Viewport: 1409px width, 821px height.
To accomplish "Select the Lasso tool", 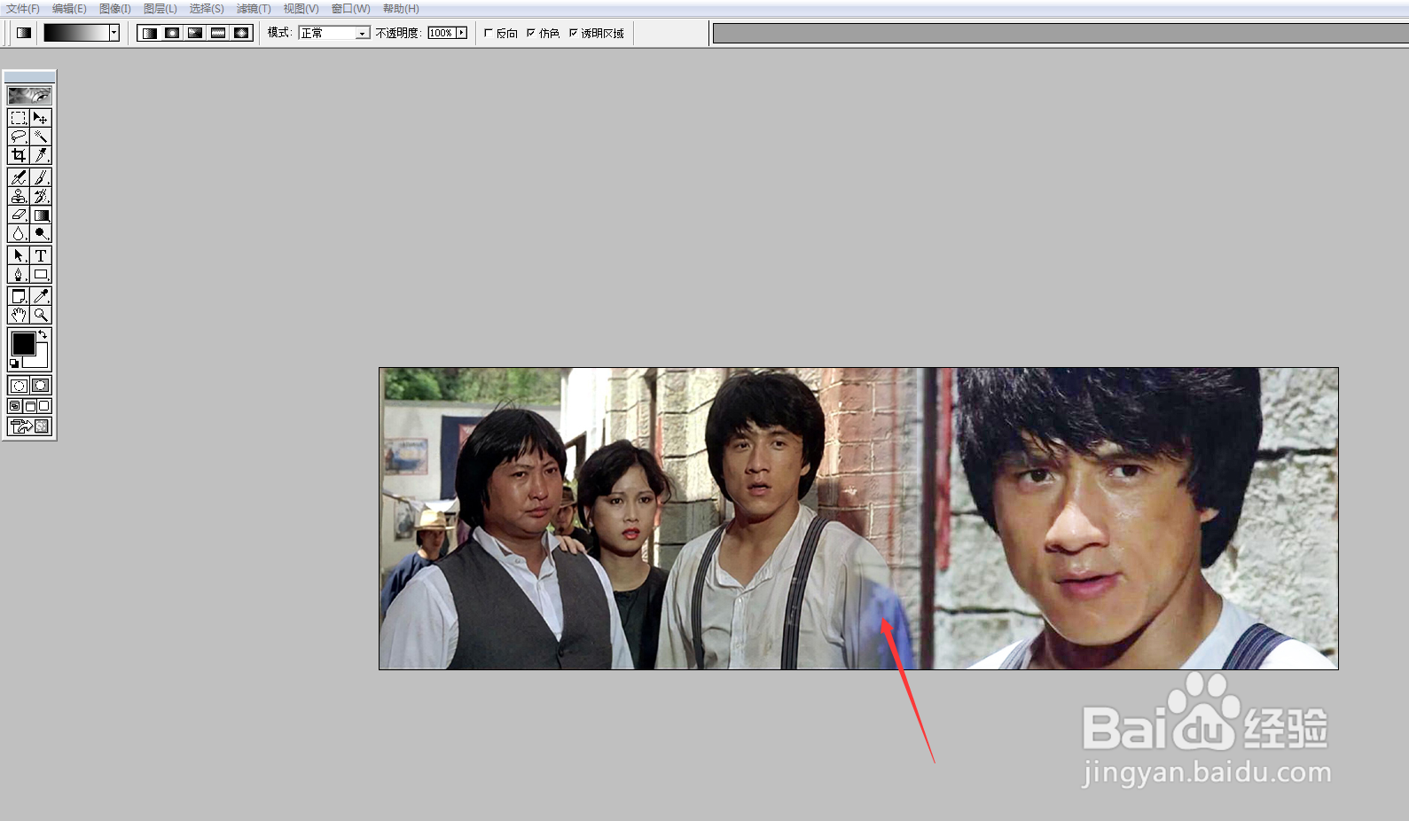I will click(19, 137).
